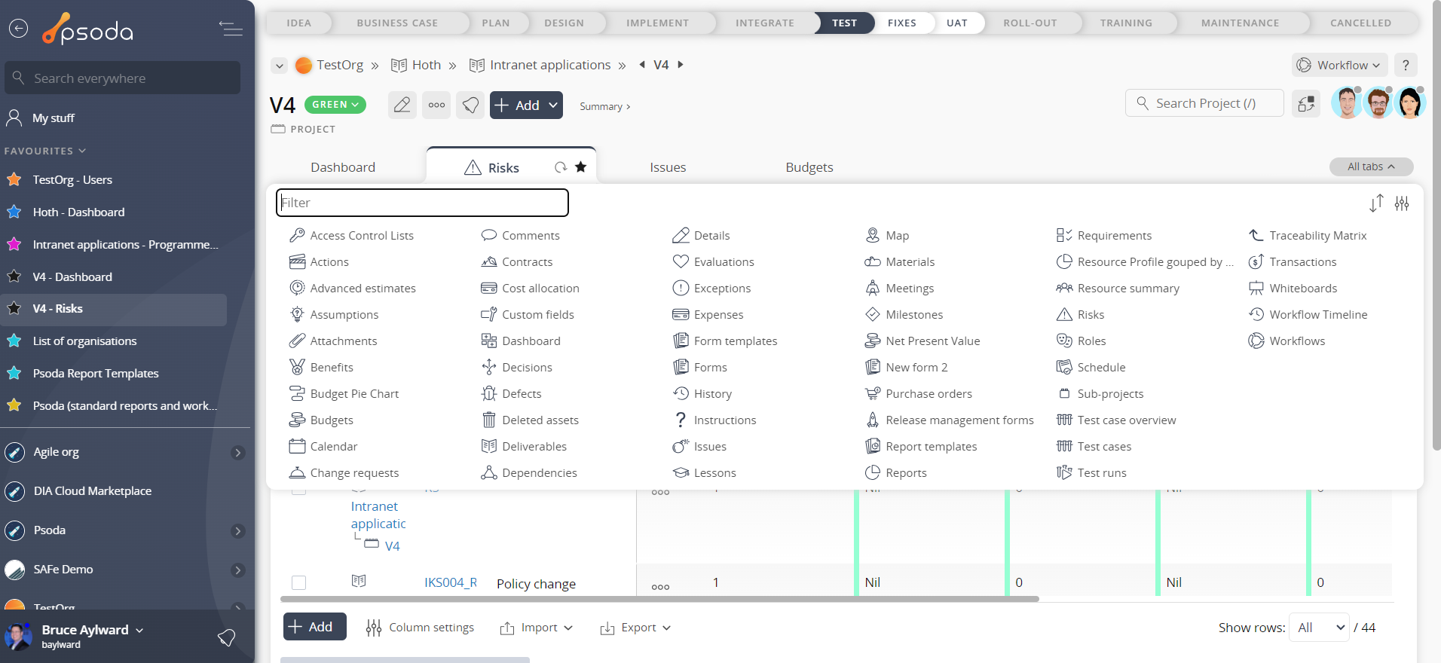Click the tag icon beside Add

pyautogui.click(x=470, y=105)
